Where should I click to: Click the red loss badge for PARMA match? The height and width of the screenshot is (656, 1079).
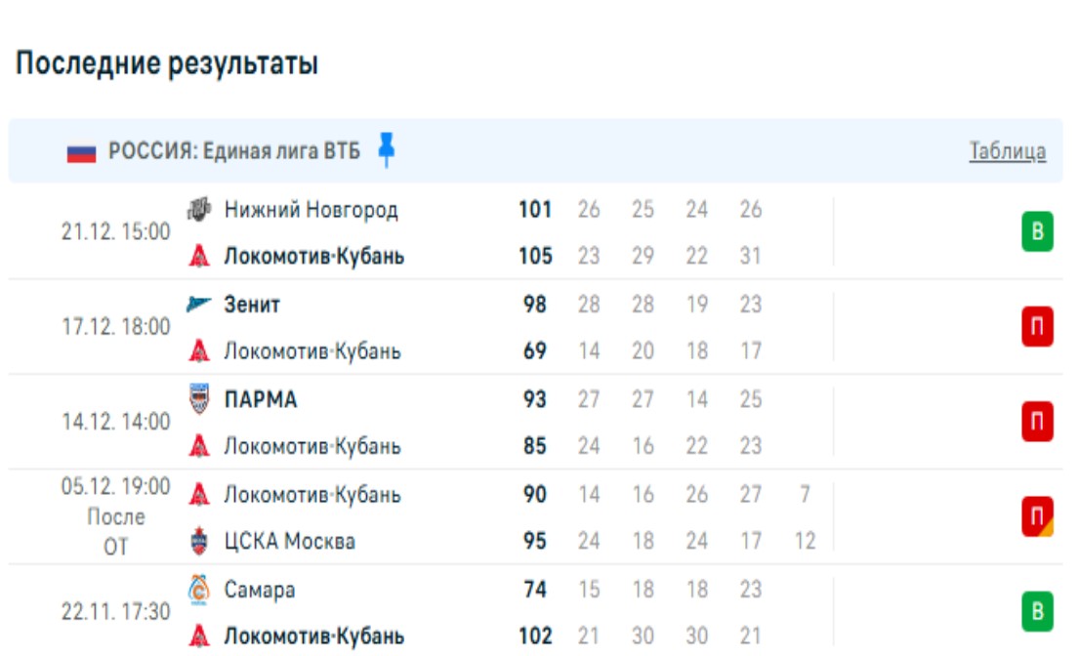pos(1037,423)
